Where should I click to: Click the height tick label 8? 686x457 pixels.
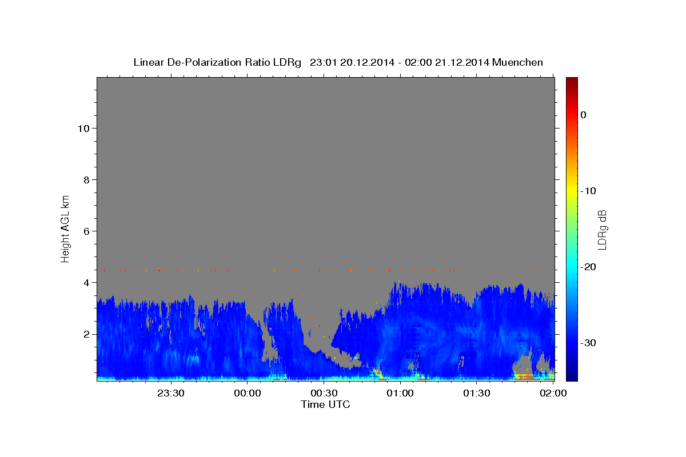[86, 179]
